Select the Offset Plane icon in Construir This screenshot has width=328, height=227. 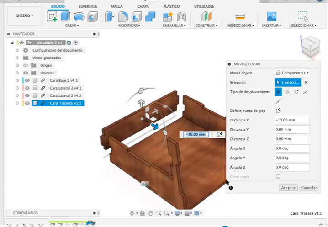click(206, 16)
